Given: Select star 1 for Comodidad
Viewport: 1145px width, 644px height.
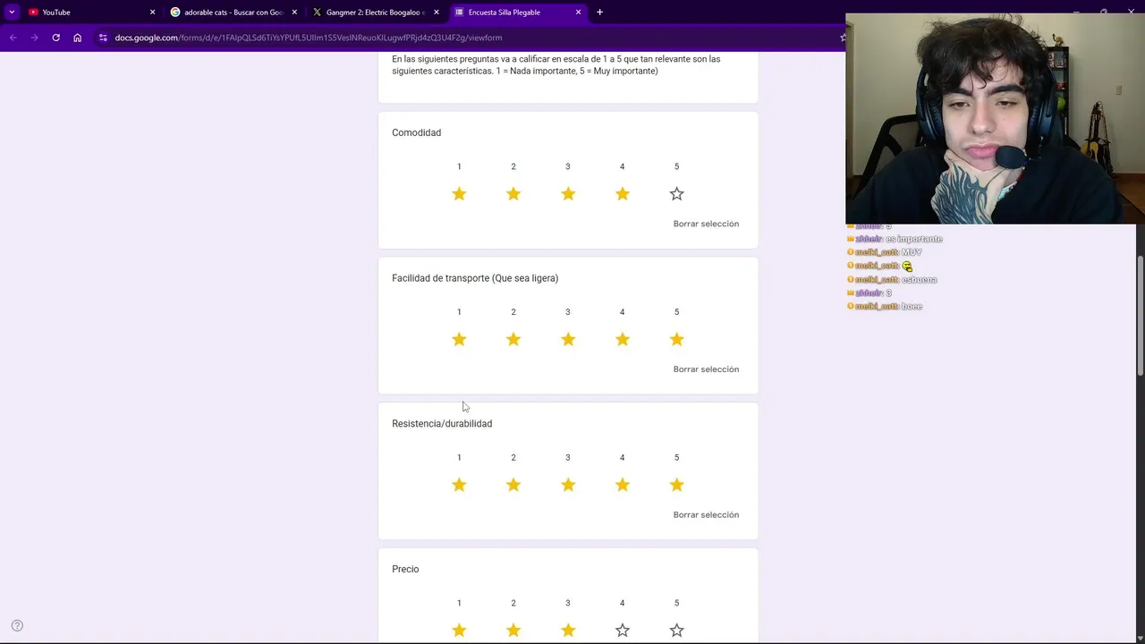Looking at the screenshot, I should 459,194.
